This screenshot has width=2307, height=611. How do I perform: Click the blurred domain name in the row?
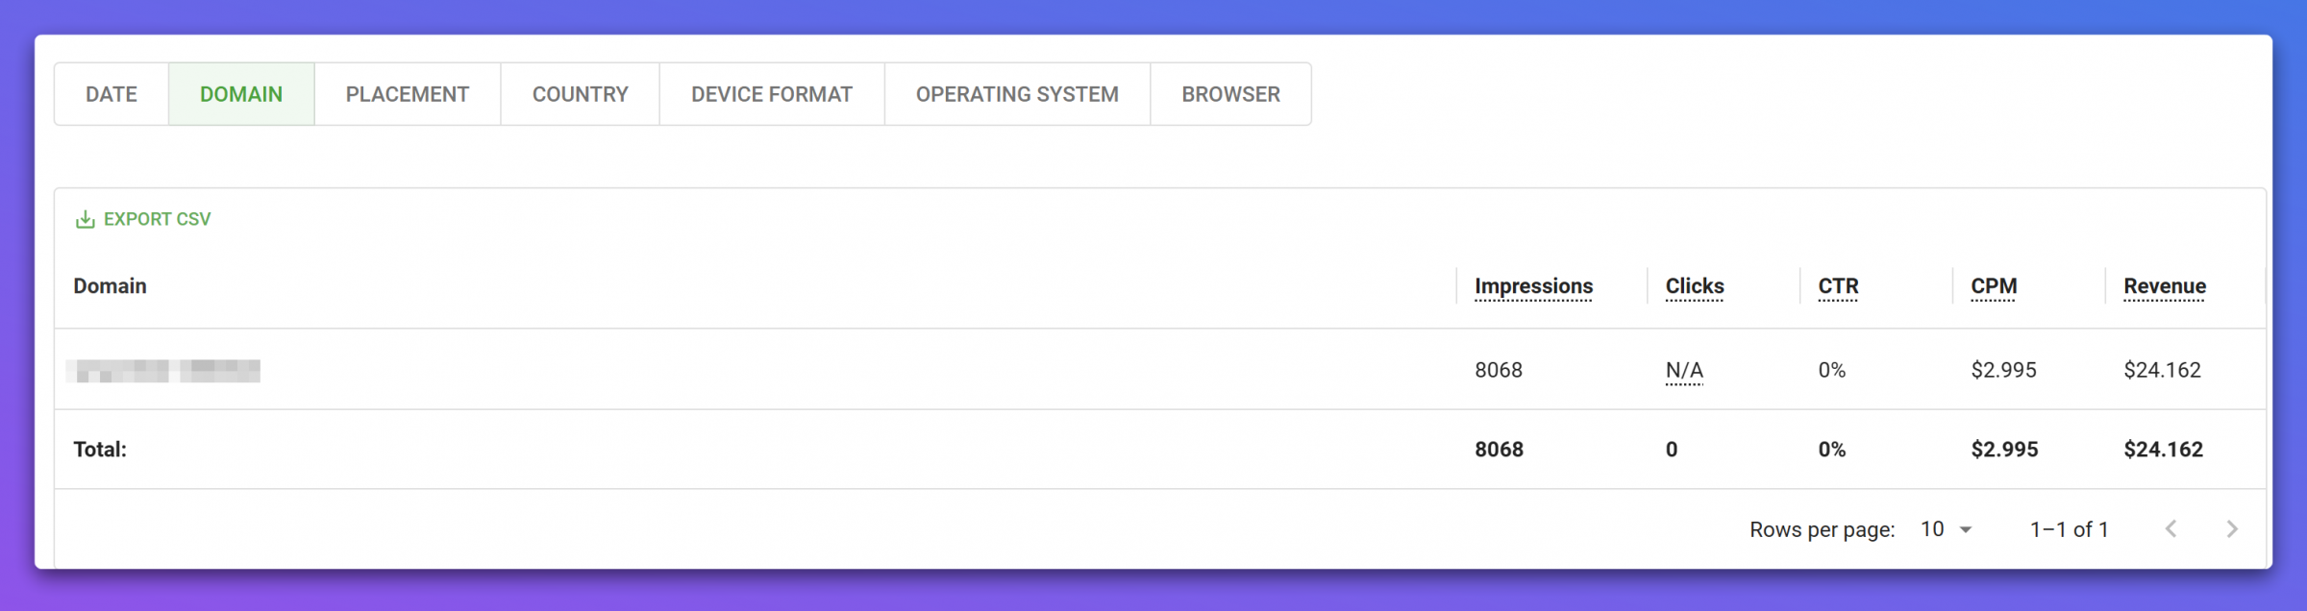click(x=164, y=370)
